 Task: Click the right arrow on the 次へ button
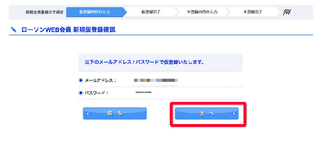coord(234,114)
